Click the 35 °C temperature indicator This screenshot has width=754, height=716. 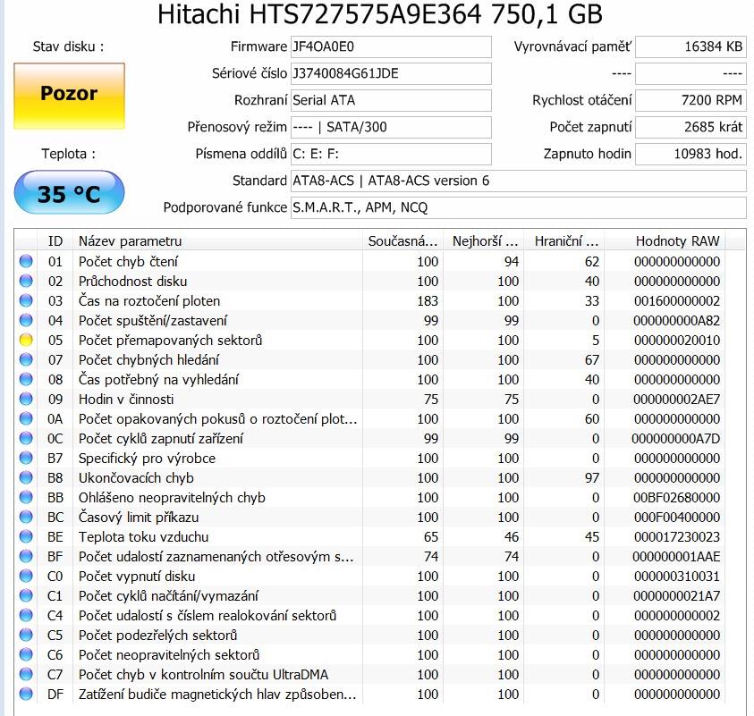pos(69,192)
